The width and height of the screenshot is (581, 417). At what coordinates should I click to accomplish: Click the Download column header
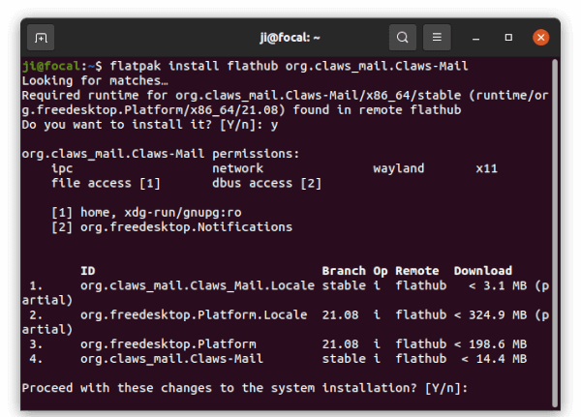pos(483,271)
